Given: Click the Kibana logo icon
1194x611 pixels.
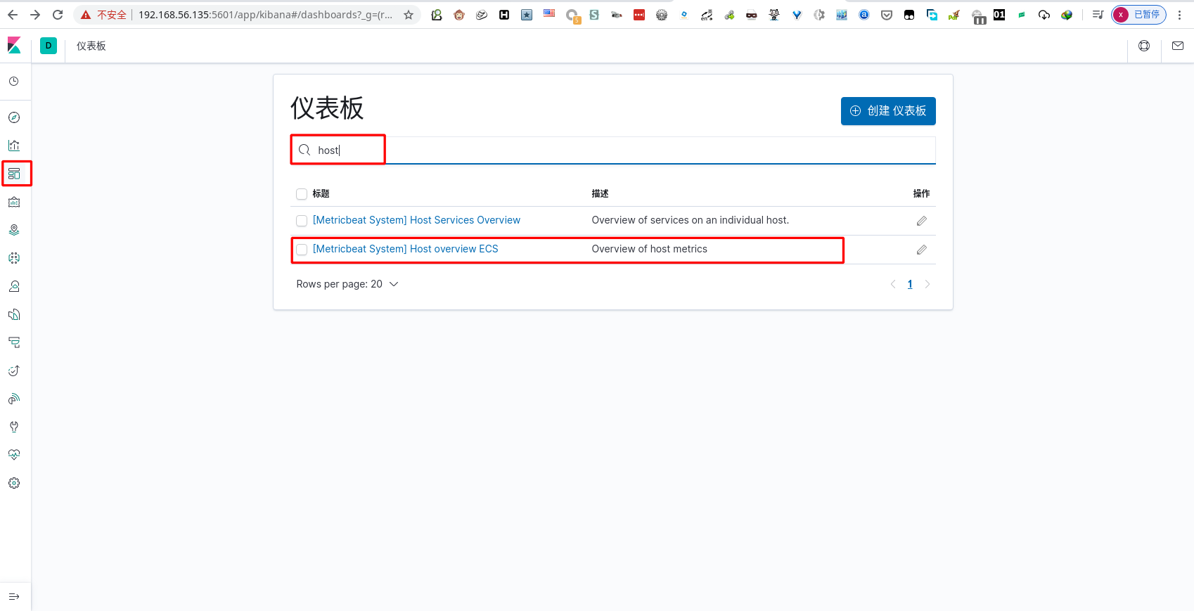Looking at the screenshot, I should click(x=14, y=46).
